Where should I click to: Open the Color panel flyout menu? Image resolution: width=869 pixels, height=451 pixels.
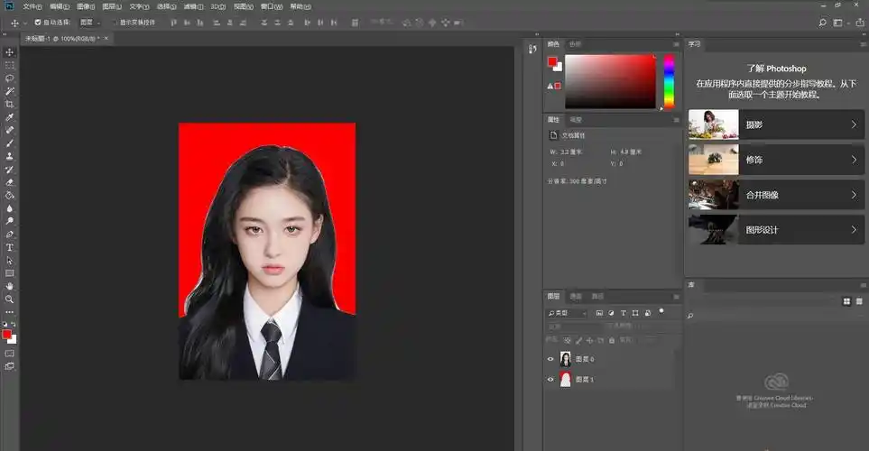pyautogui.click(x=676, y=44)
